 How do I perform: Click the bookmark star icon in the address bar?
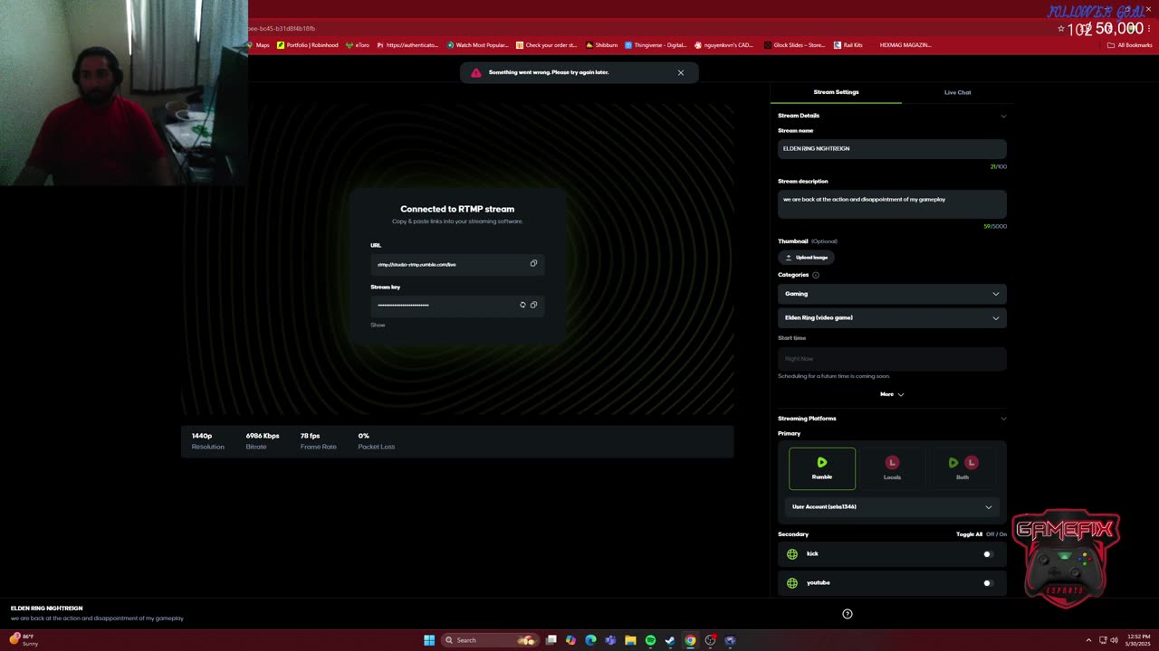(1061, 29)
